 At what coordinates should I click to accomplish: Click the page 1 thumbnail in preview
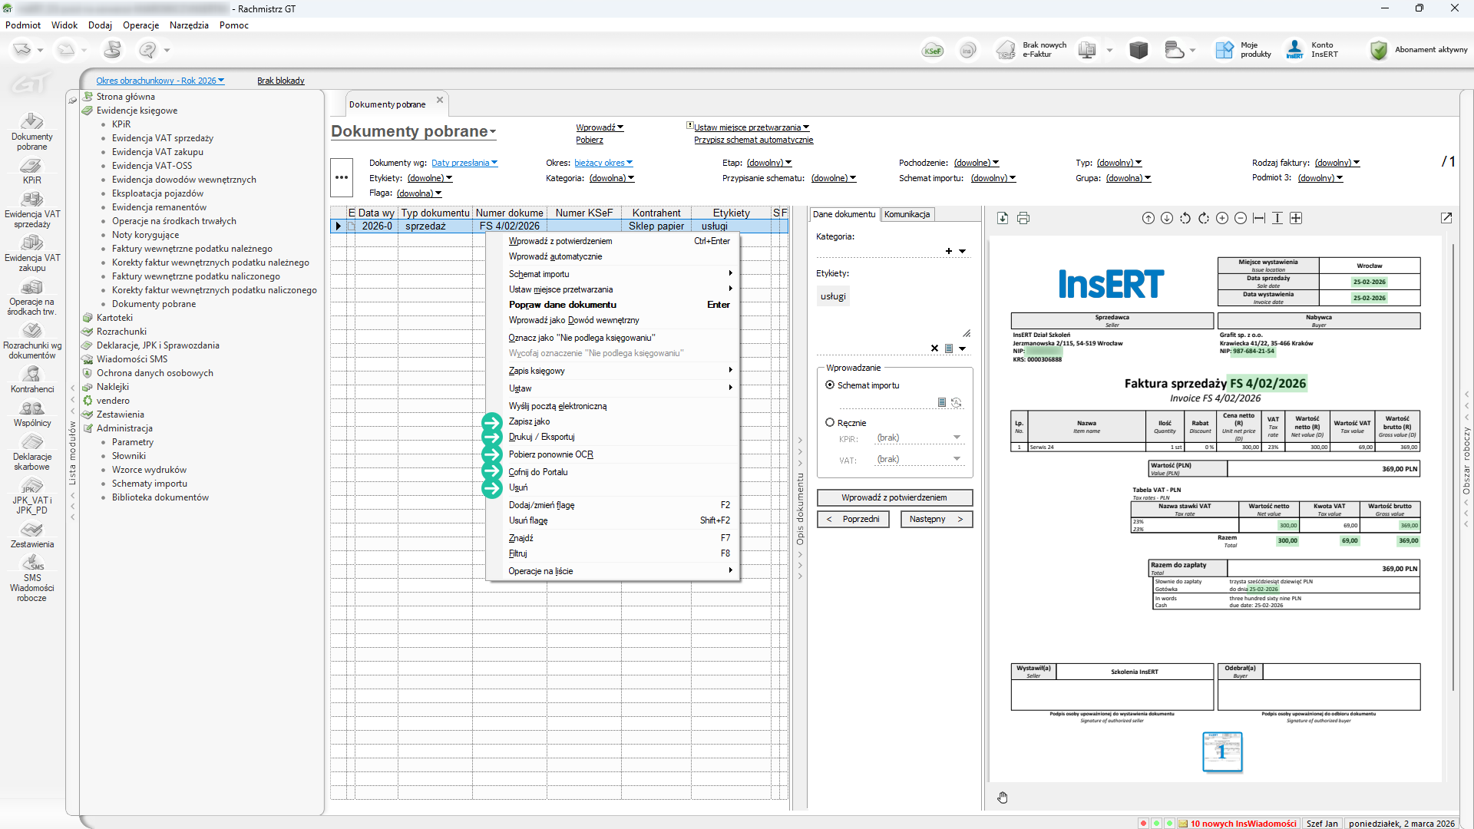tap(1221, 751)
